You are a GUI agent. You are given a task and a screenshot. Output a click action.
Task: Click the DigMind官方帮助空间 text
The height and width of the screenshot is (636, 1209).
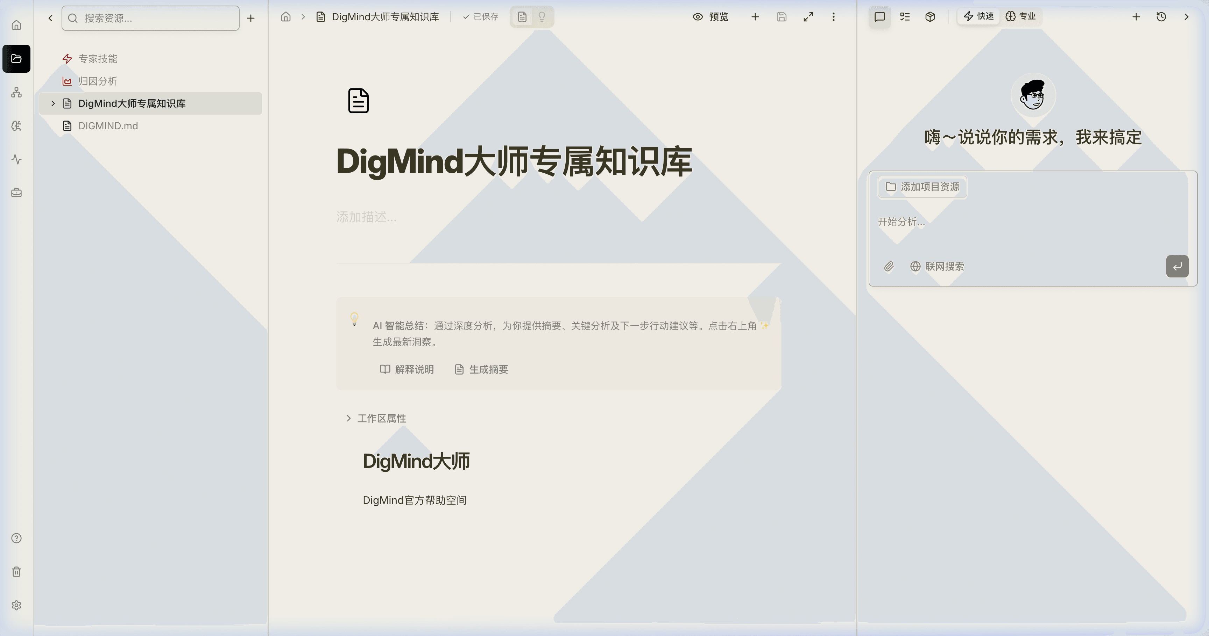click(415, 500)
